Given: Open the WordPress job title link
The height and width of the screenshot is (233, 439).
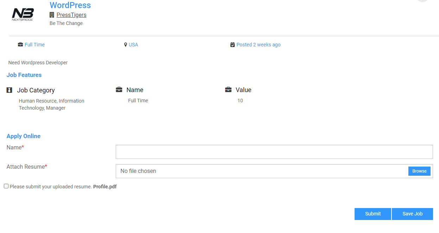Looking at the screenshot, I should pos(70,5).
